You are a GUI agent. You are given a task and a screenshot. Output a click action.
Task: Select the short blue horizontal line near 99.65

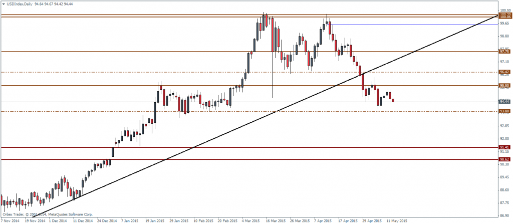coord(412,25)
